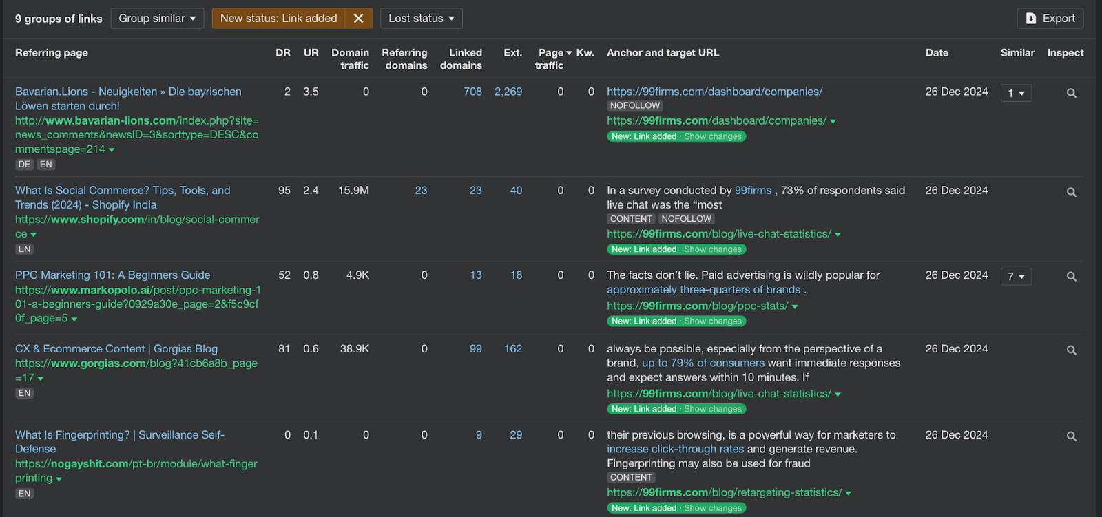This screenshot has width=1102, height=517.
Task: Open the New status: Link added filter
Action: click(279, 19)
